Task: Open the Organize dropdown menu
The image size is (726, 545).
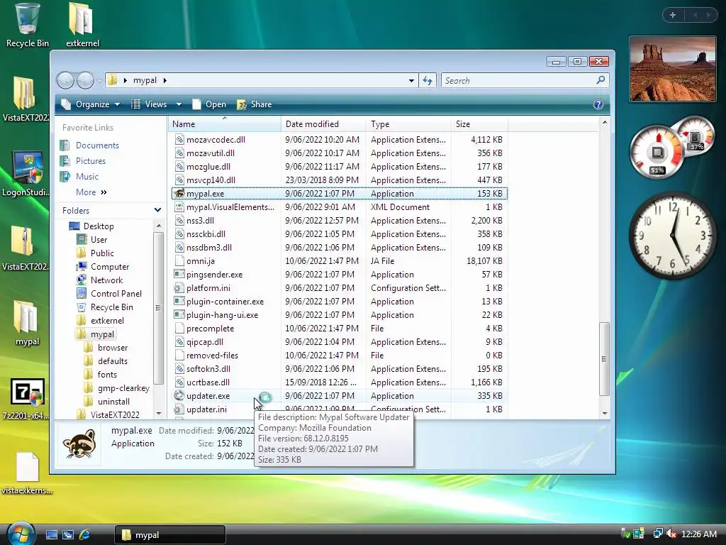Action: tap(91, 104)
